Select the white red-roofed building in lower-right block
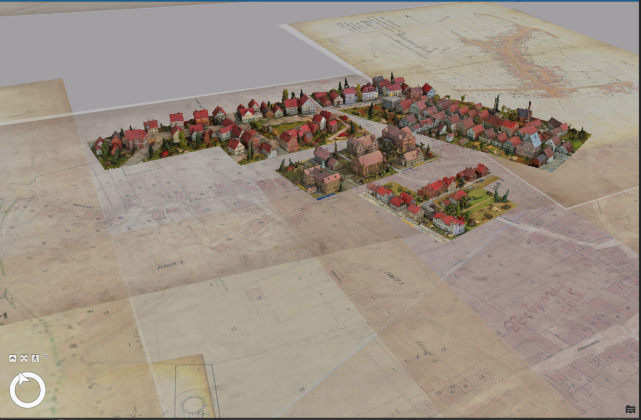Viewport: 641px width, 420px height. pyautogui.click(x=449, y=223)
